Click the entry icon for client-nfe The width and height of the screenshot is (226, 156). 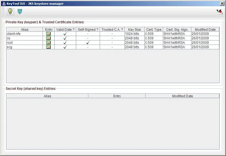point(48,34)
